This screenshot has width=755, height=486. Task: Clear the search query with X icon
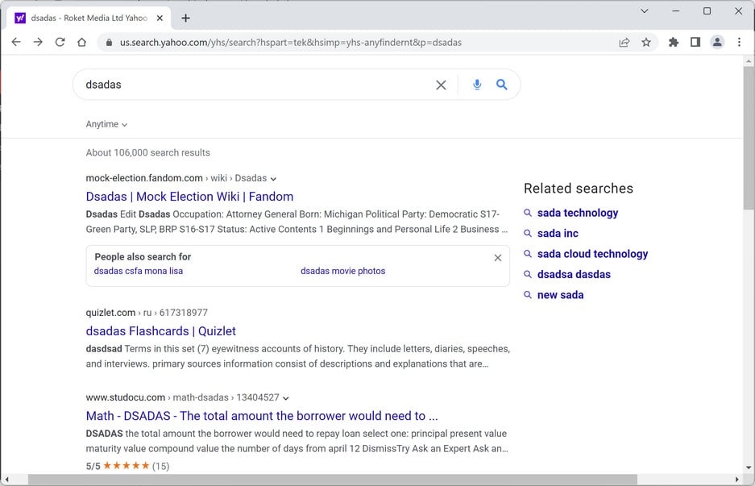[x=441, y=85]
